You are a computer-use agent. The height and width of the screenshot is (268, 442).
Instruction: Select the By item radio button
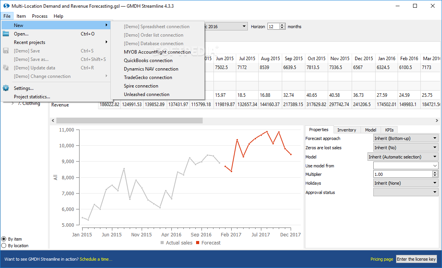click(x=3, y=239)
